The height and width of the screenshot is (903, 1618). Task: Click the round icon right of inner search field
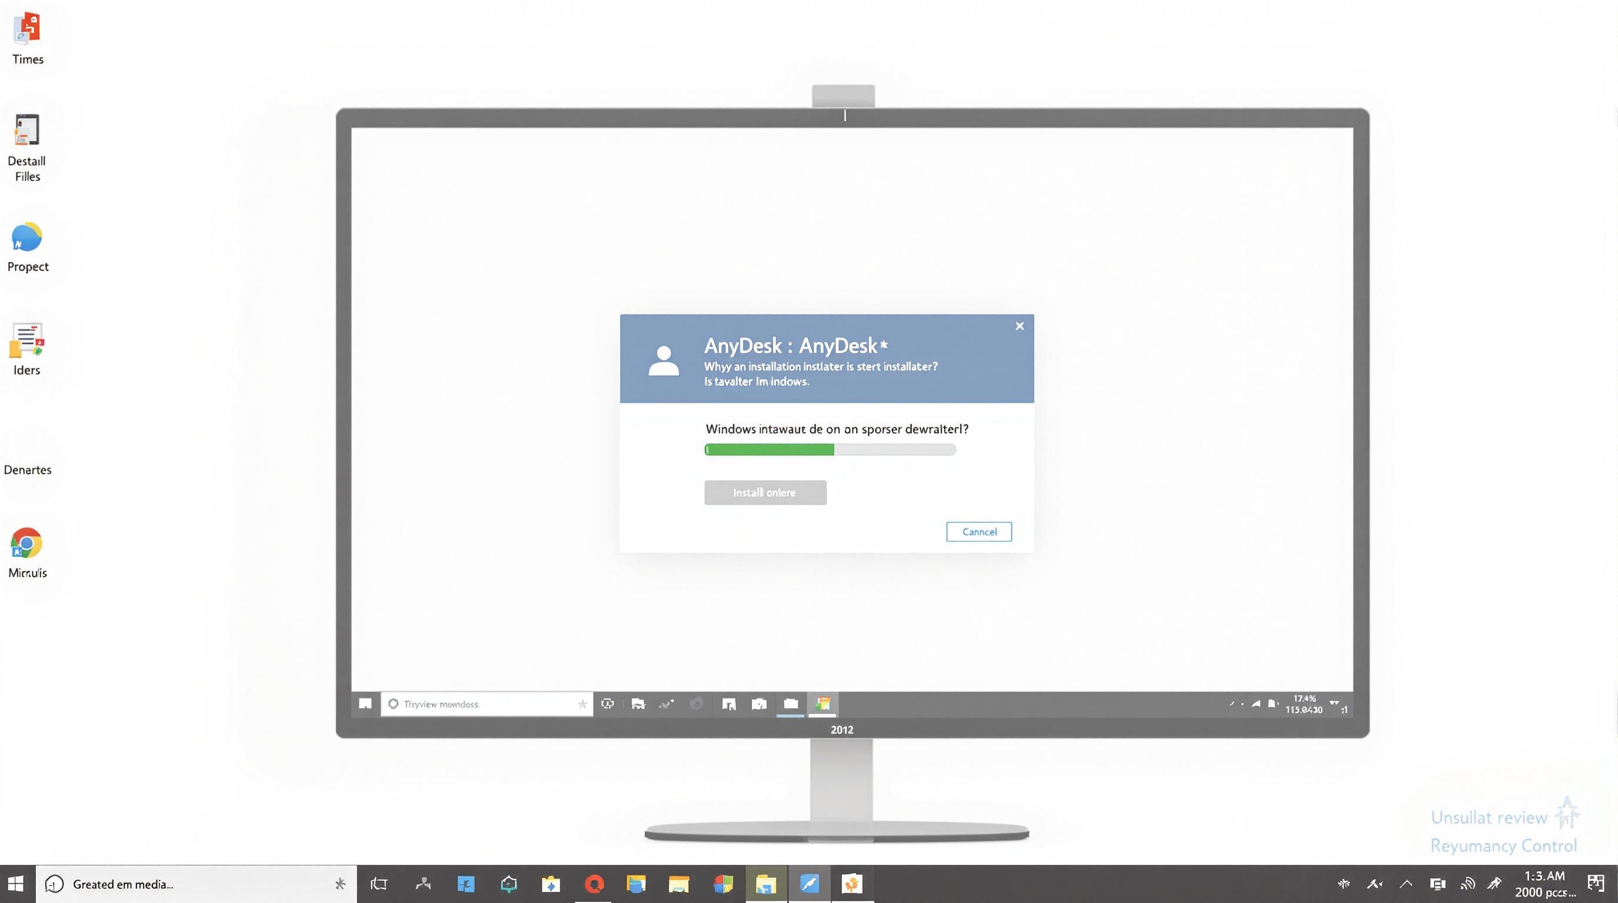pos(607,704)
